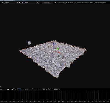110x103 pixels.
Task: Click the OpenGL render image icon
Action: click(55, 89)
